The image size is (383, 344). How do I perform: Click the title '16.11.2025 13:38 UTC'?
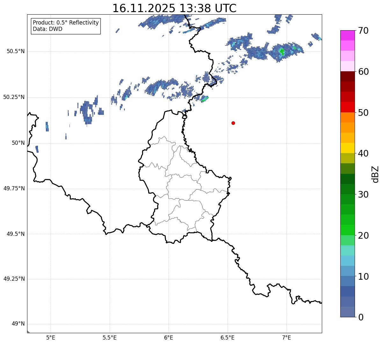tap(174, 8)
